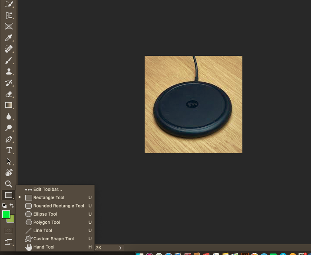Image resolution: width=311 pixels, height=255 pixels.
Task: Toggle Quick Mask mode
Action: 8,230
